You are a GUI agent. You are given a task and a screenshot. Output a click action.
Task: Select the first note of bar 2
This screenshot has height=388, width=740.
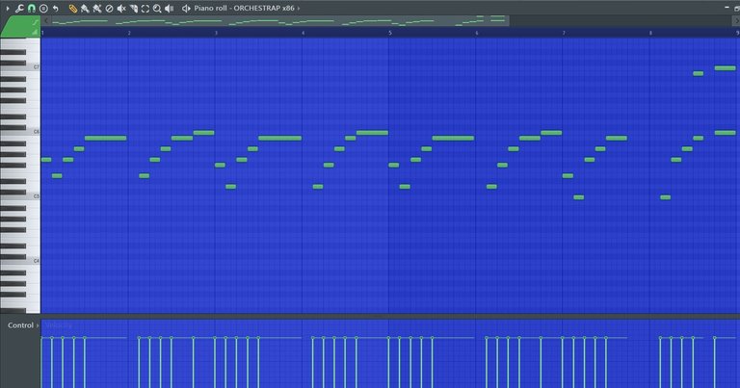144,176
